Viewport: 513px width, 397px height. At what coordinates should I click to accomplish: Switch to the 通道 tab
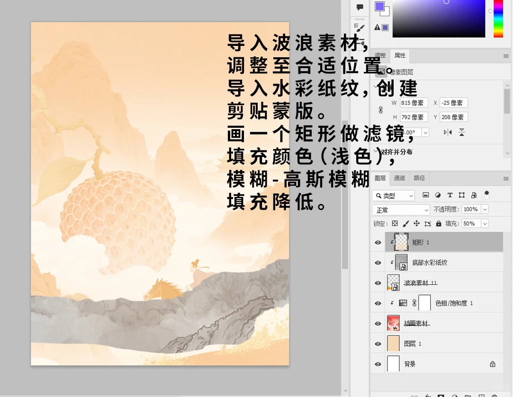(x=399, y=178)
